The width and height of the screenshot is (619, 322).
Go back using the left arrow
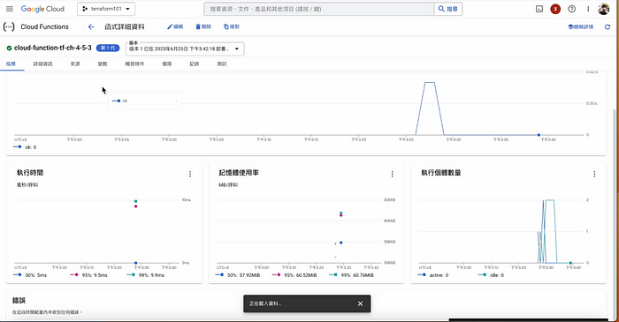(x=91, y=26)
